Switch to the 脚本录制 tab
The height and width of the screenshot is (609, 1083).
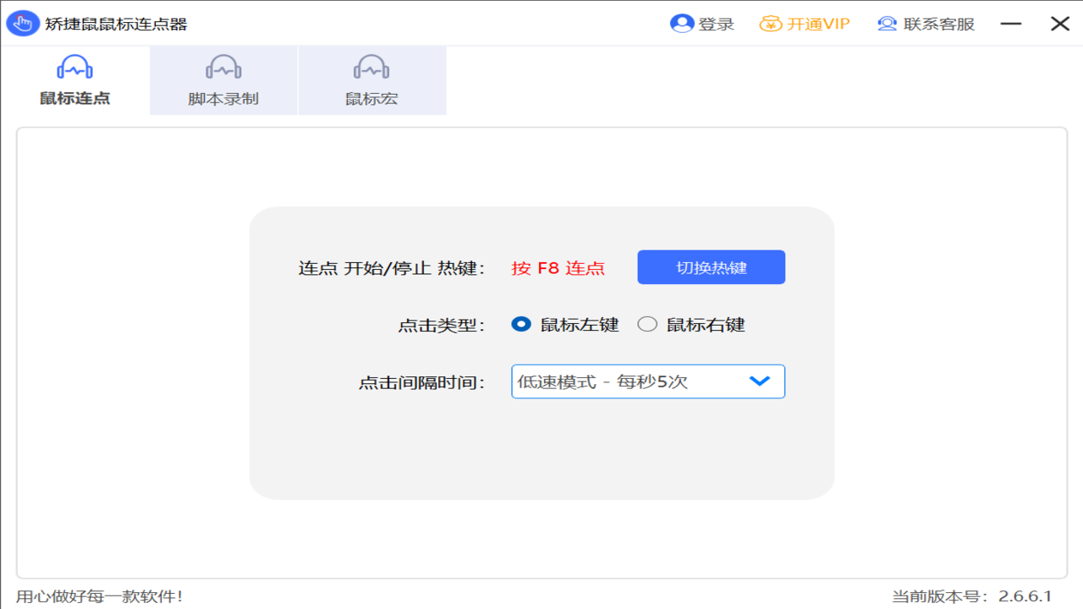[x=223, y=80]
